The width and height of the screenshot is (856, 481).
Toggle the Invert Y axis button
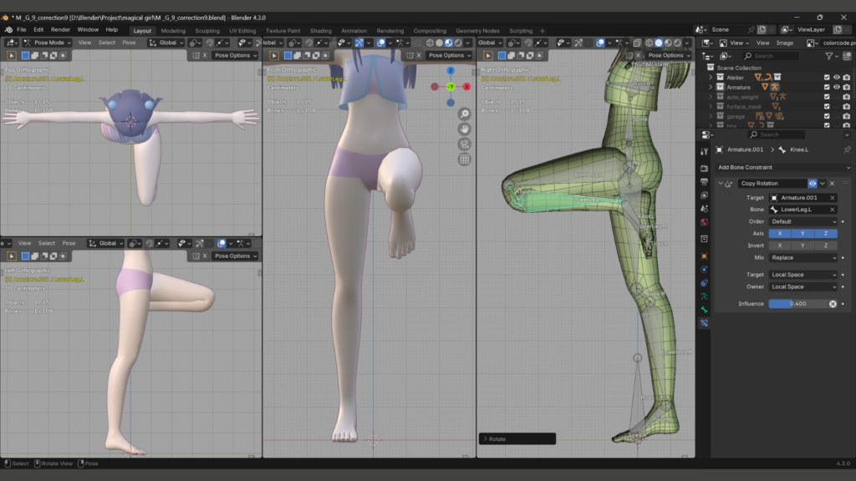(802, 246)
